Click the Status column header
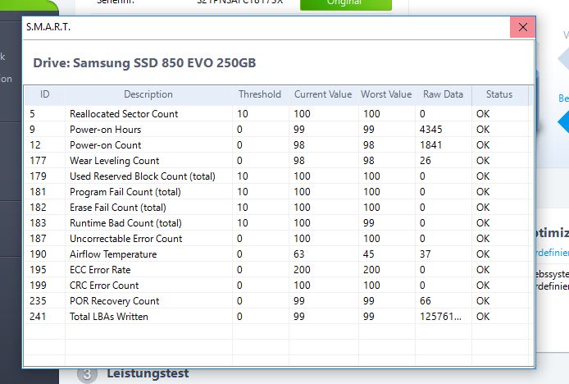This screenshot has height=384, width=569. [x=499, y=94]
